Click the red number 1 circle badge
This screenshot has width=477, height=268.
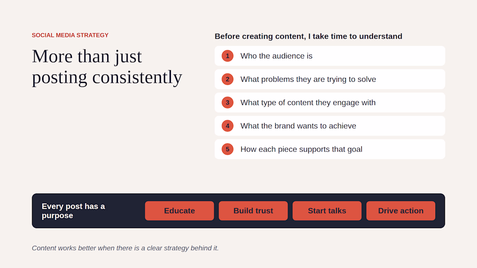click(x=227, y=56)
